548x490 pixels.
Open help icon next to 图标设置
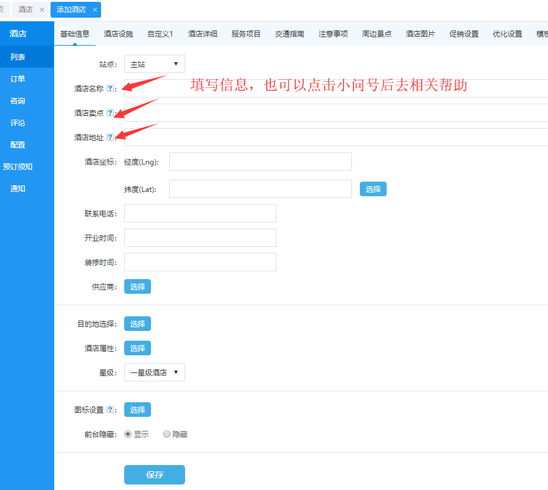click(110, 410)
